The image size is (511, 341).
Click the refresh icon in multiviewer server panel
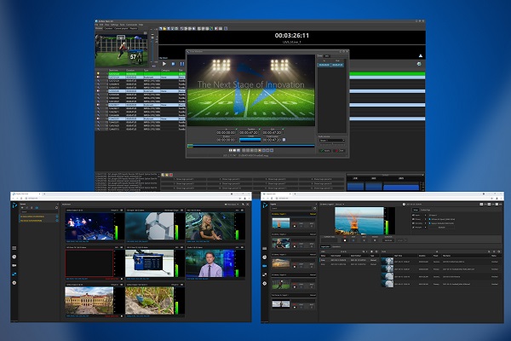(x=56, y=207)
